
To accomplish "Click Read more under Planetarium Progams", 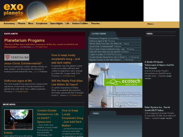I will (x=43, y=47).
